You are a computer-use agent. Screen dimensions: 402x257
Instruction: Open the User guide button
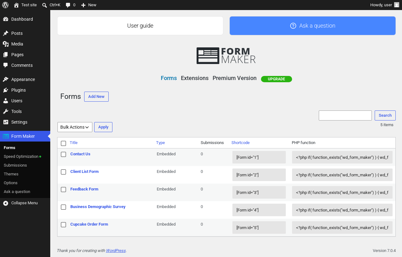tap(140, 26)
